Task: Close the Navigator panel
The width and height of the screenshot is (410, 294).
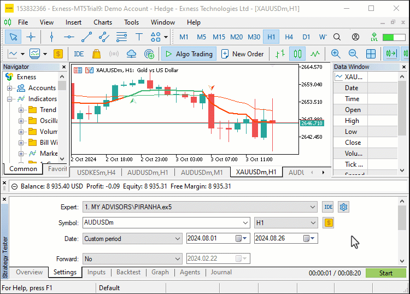Action: click(x=64, y=67)
